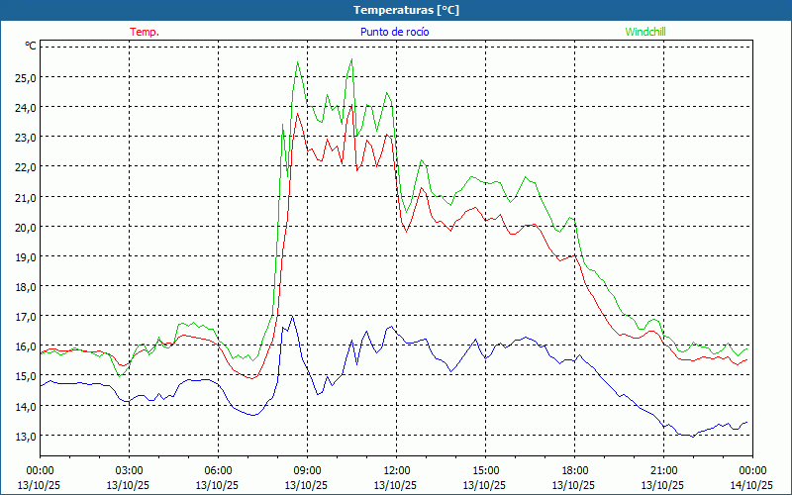Click the 25,0 y-axis value

pos(24,77)
